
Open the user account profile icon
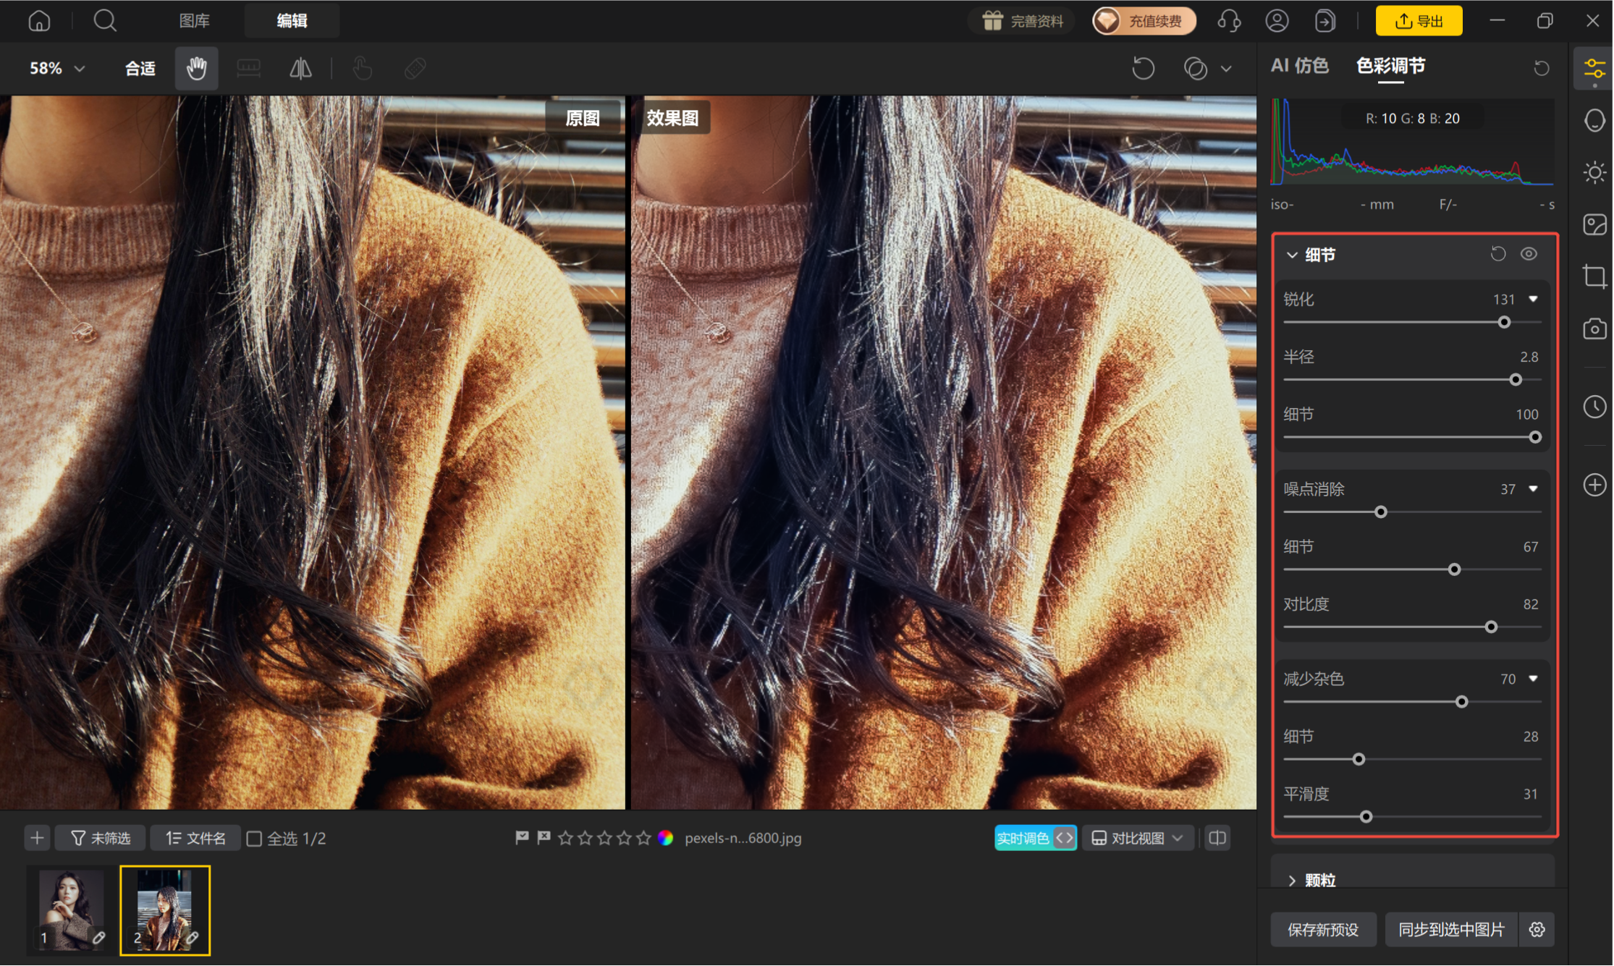[1277, 21]
